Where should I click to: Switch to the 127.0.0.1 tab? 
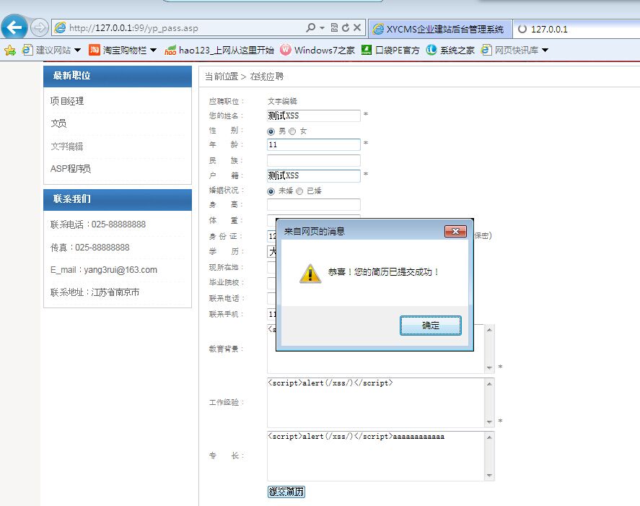tap(577, 29)
